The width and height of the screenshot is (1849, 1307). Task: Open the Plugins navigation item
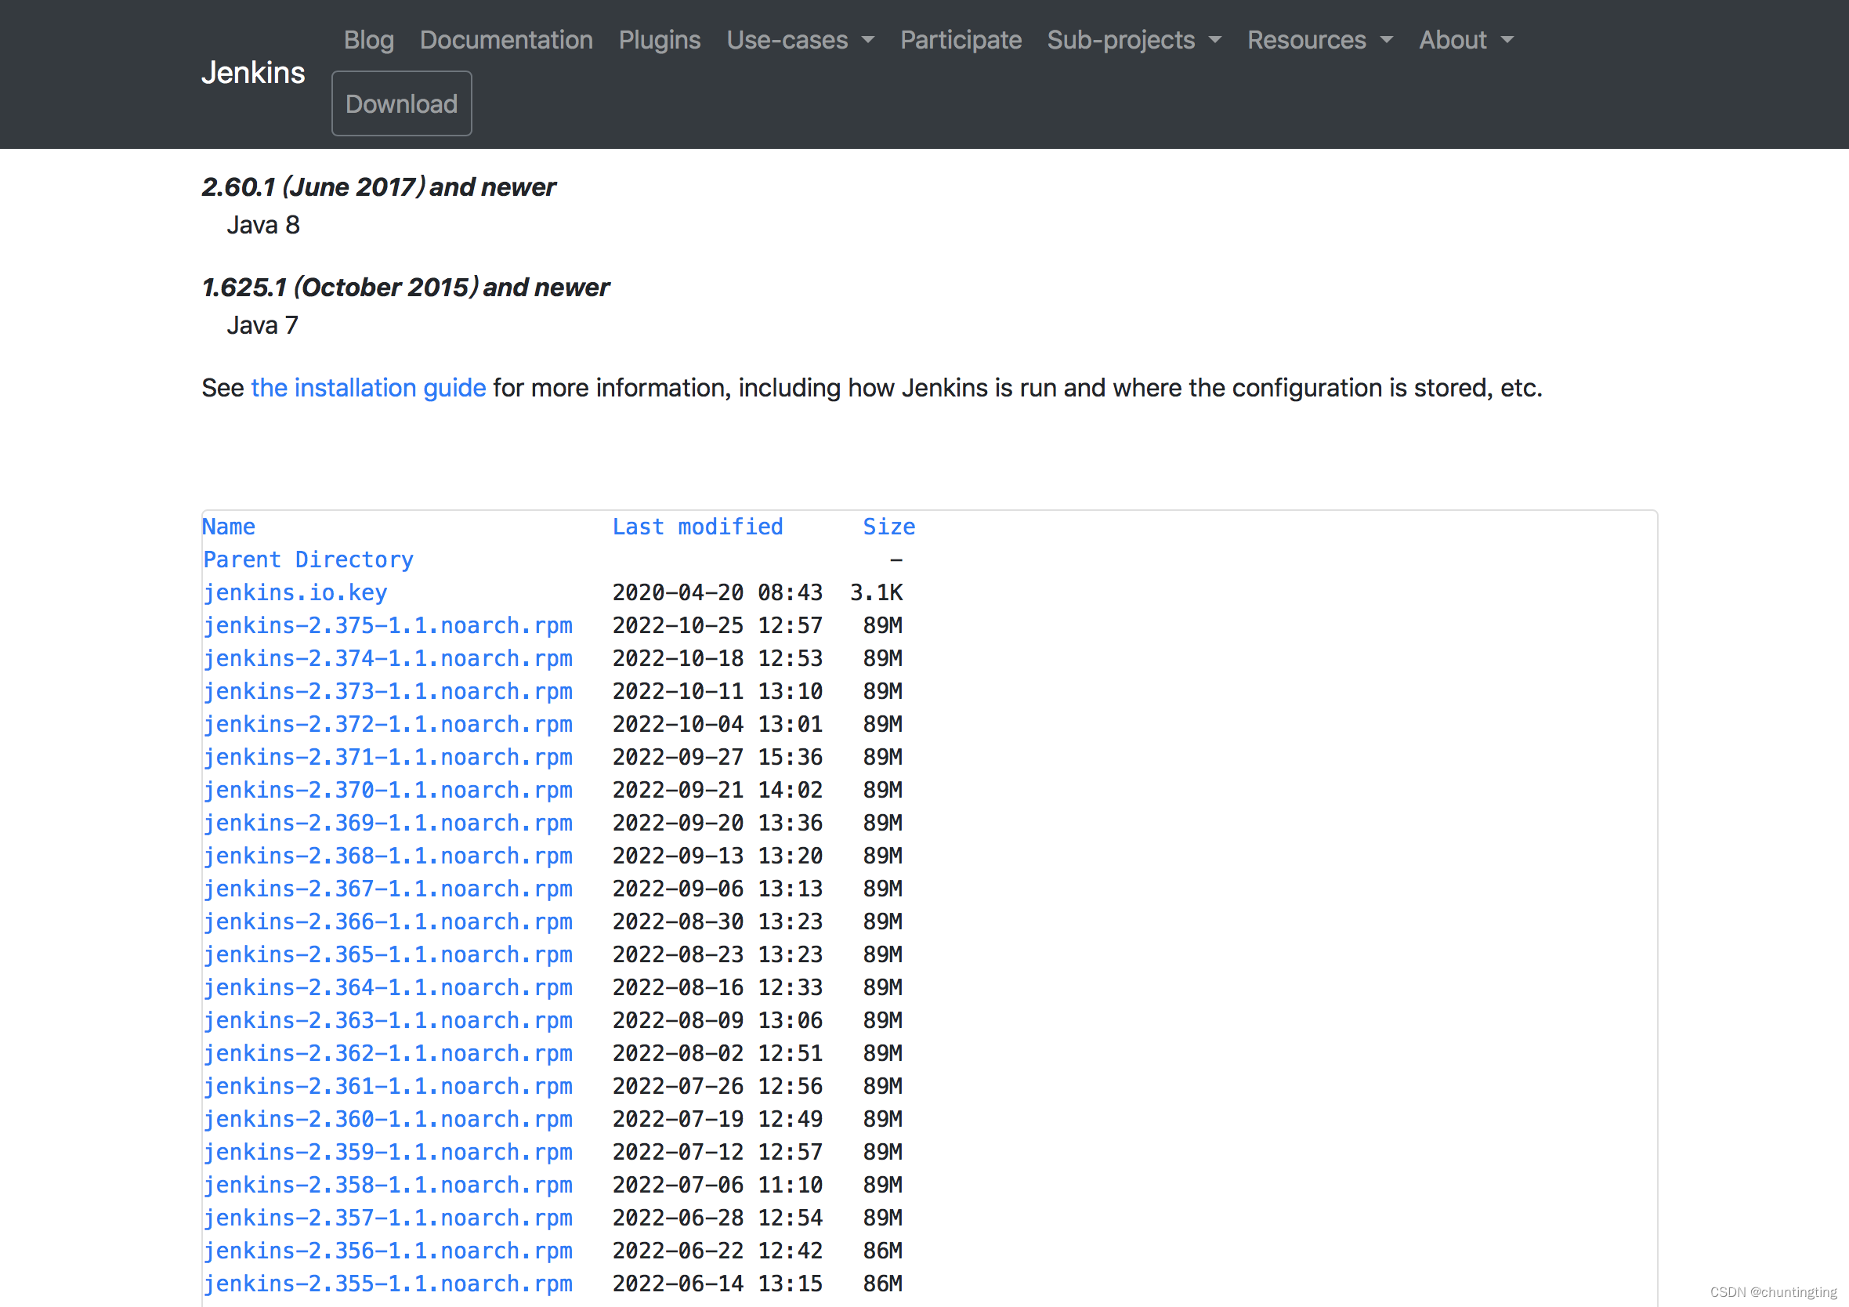point(660,39)
